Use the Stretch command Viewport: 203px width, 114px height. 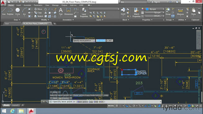click(39, 16)
